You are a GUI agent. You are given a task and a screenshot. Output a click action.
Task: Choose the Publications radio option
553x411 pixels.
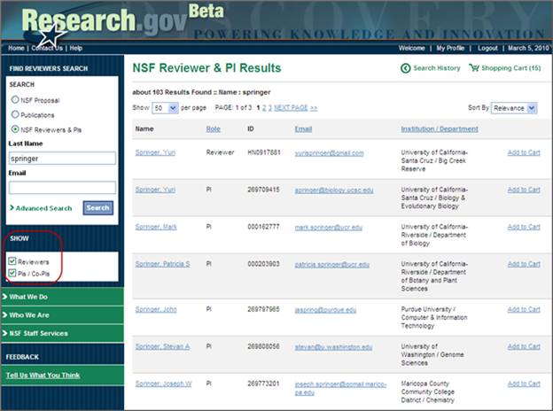pyautogui.click(x=15, y=114)
